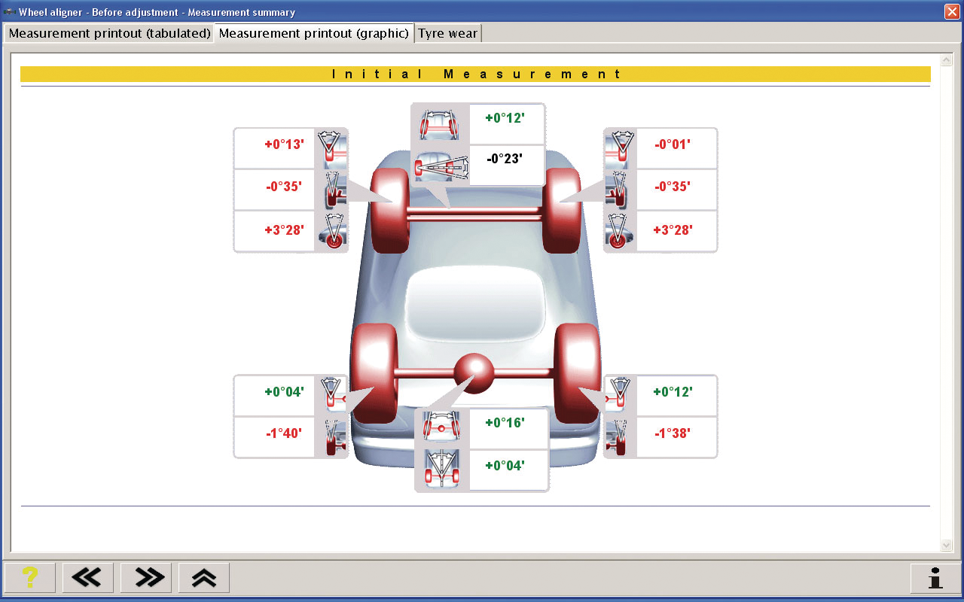Click the Initial Measurement yellow header bar
Image resolution: width=964 pixels, height=602 pixels.
tap(475, 74)
